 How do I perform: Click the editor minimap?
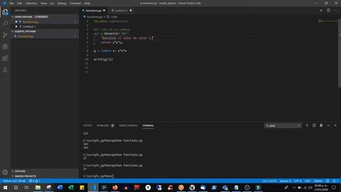(328, 21)
